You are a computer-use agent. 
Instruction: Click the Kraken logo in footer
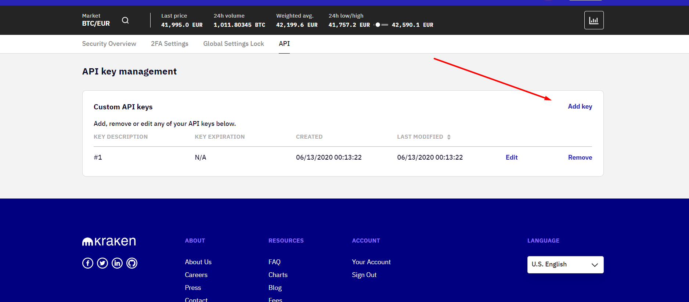coord(109,241)
